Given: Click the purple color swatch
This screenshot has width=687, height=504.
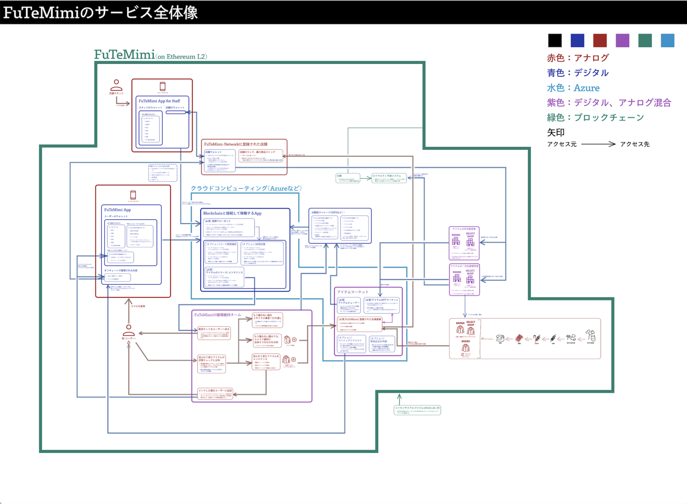Looking at the screenshot, I should coord(622,40).
